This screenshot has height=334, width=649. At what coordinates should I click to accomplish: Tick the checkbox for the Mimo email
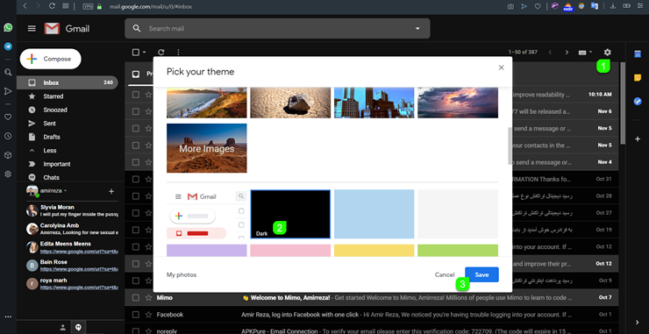pyautogui.click(x=135, y=297)
